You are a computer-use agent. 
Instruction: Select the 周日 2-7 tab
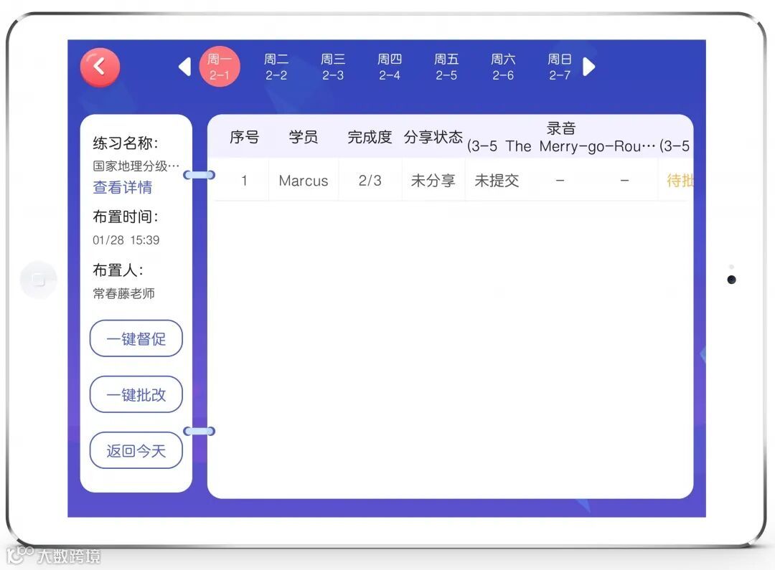(x=560, y=67)
